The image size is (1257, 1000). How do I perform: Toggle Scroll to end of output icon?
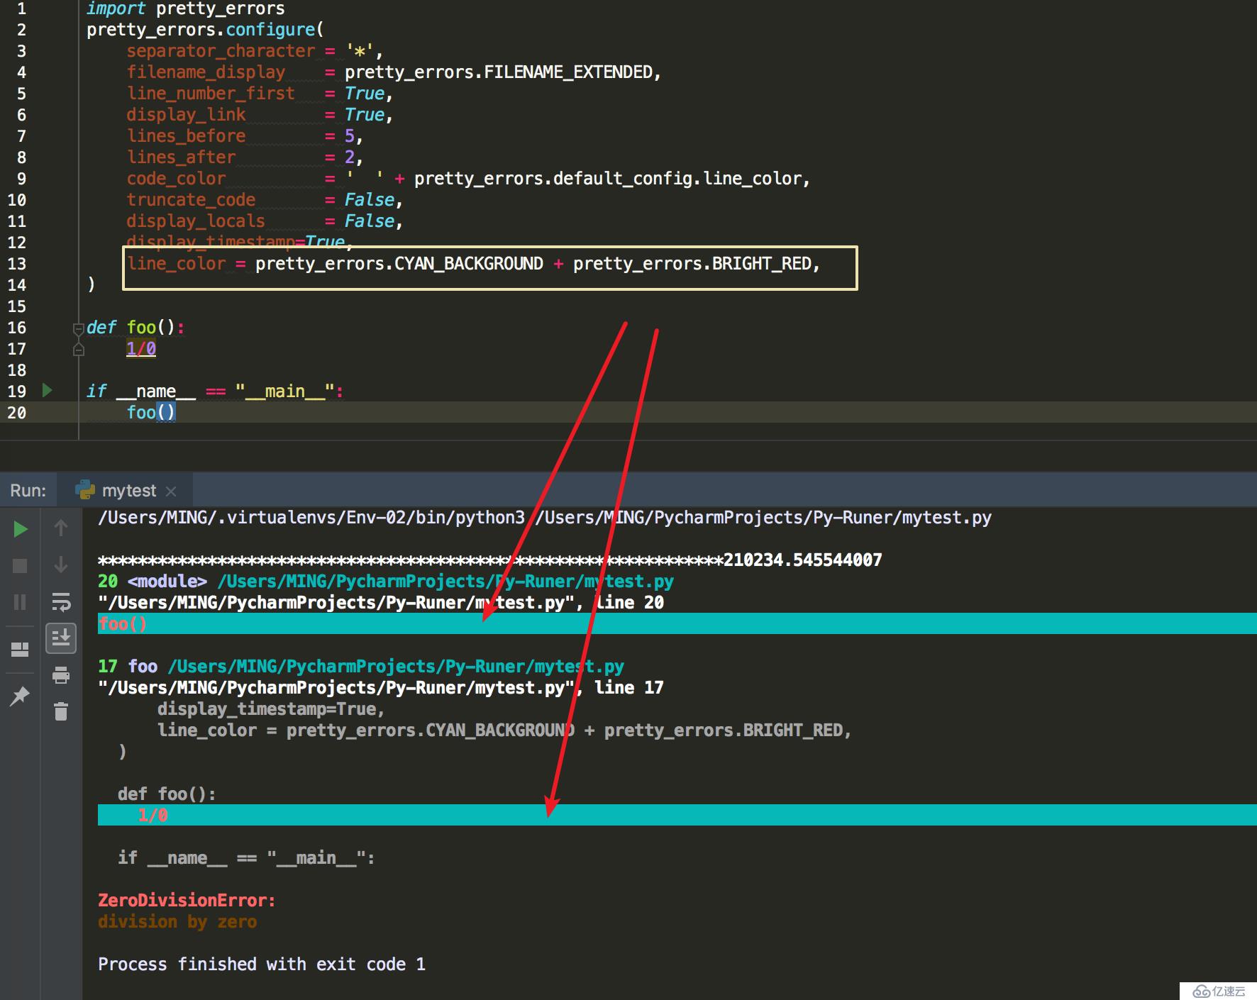61,638
